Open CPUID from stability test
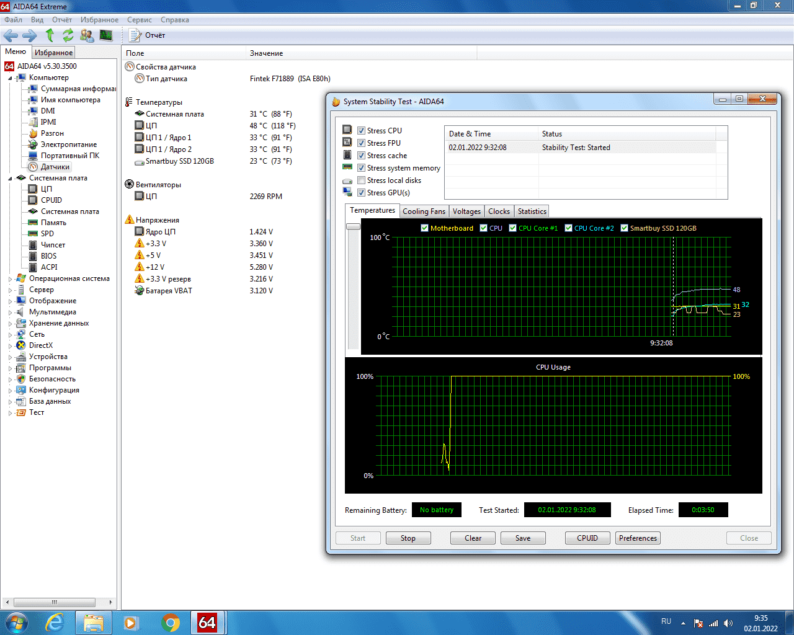 (x=587, y=538)
